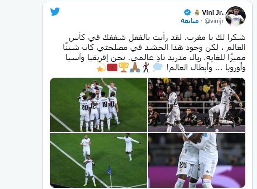
Task: Select the Vini Jr. display name
Action: pyautogui.click(x=212, y=13)
